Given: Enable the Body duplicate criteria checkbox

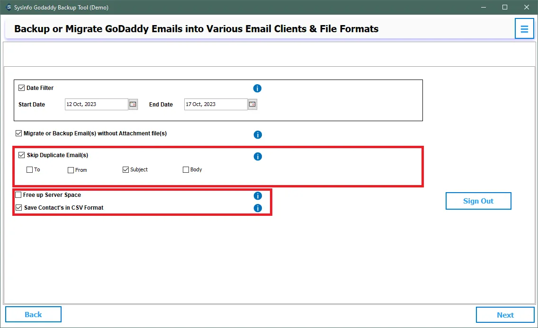Looking at the screenshot, I should pyautogui.click(x=186, y=169).
